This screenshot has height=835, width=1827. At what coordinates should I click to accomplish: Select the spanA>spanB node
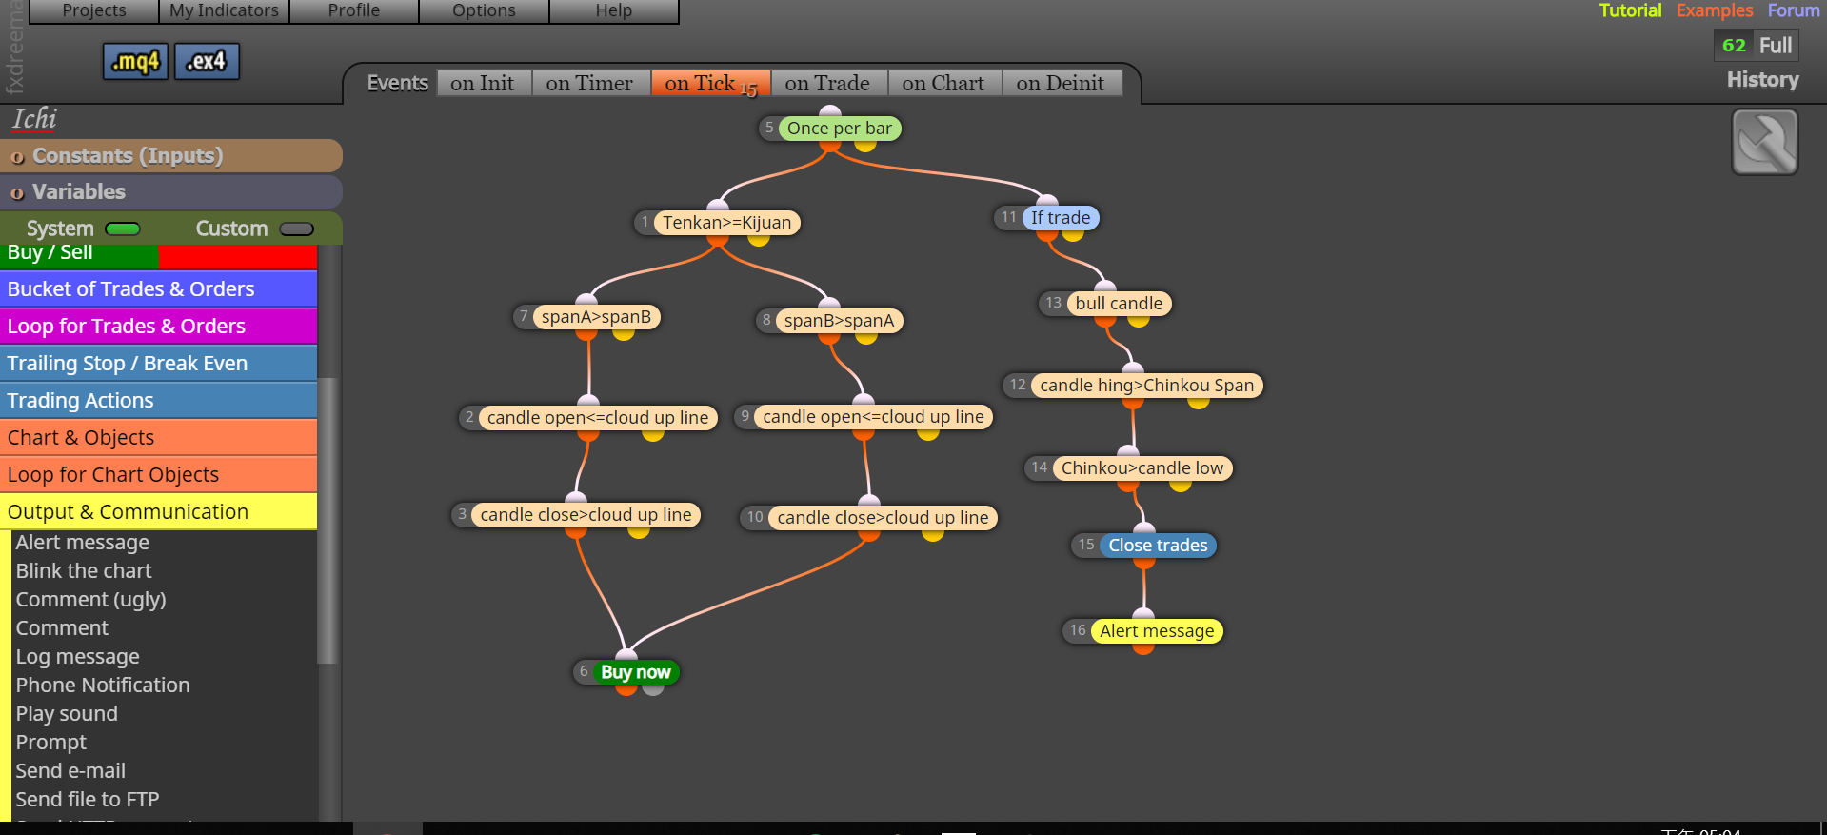[x=596, y=317]
